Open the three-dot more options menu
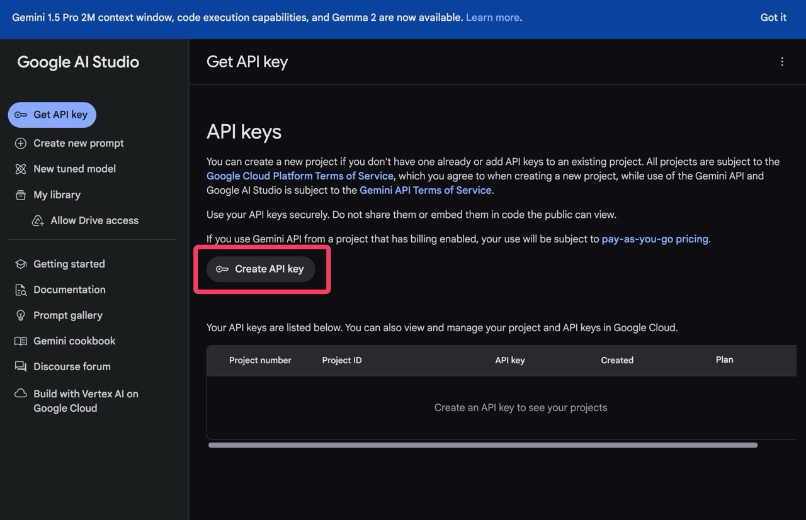 [x=782, y=62]
